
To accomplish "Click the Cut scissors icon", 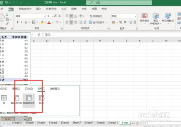I will coord(7,15).
